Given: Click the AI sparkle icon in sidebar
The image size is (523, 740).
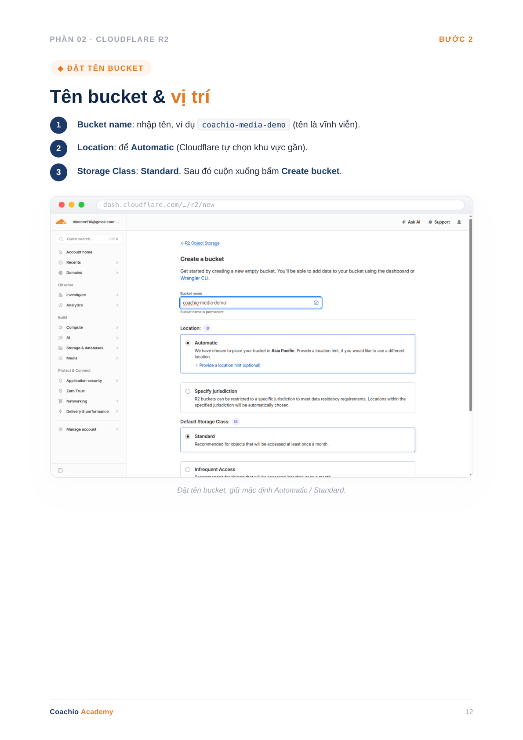Looking at the screenshot, I should [61, 338].
